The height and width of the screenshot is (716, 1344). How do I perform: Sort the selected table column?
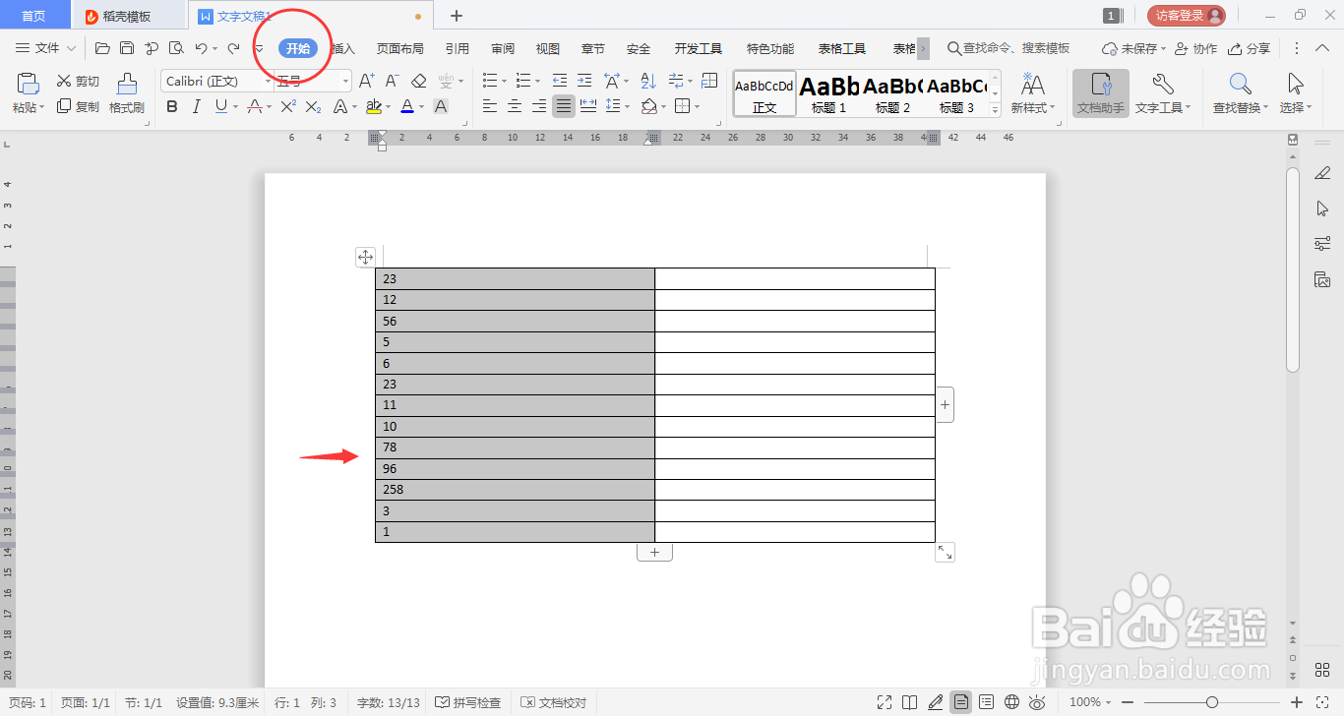pos(647,81)
